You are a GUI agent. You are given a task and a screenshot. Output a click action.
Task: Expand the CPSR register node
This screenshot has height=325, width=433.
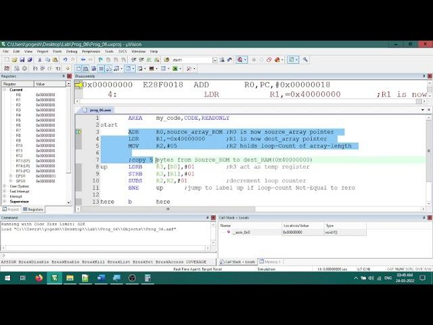click(11, 176)
